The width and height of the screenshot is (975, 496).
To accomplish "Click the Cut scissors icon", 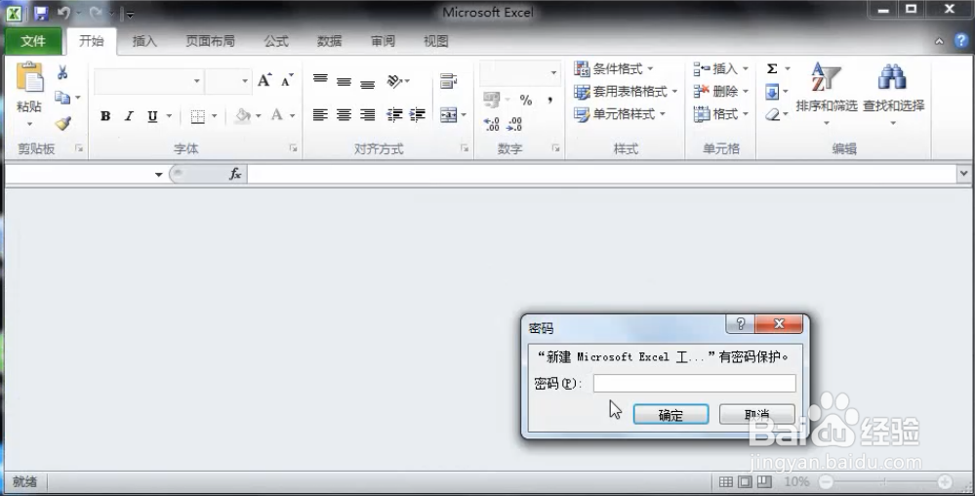I will [62, 73].
